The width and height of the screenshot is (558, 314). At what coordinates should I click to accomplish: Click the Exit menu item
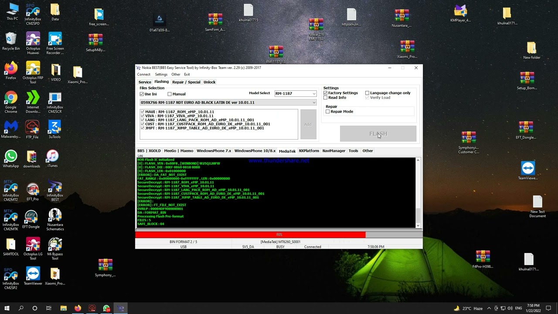click(187, 75)
